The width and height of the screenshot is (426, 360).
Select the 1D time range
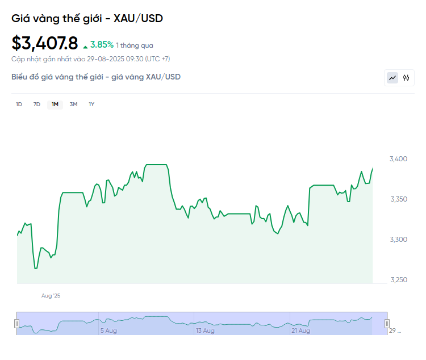point(19,104)
